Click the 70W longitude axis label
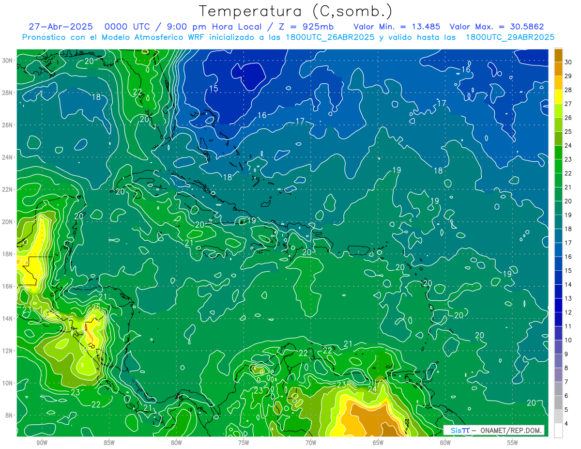This screenshot has width=581, height=449. [311, 443]
